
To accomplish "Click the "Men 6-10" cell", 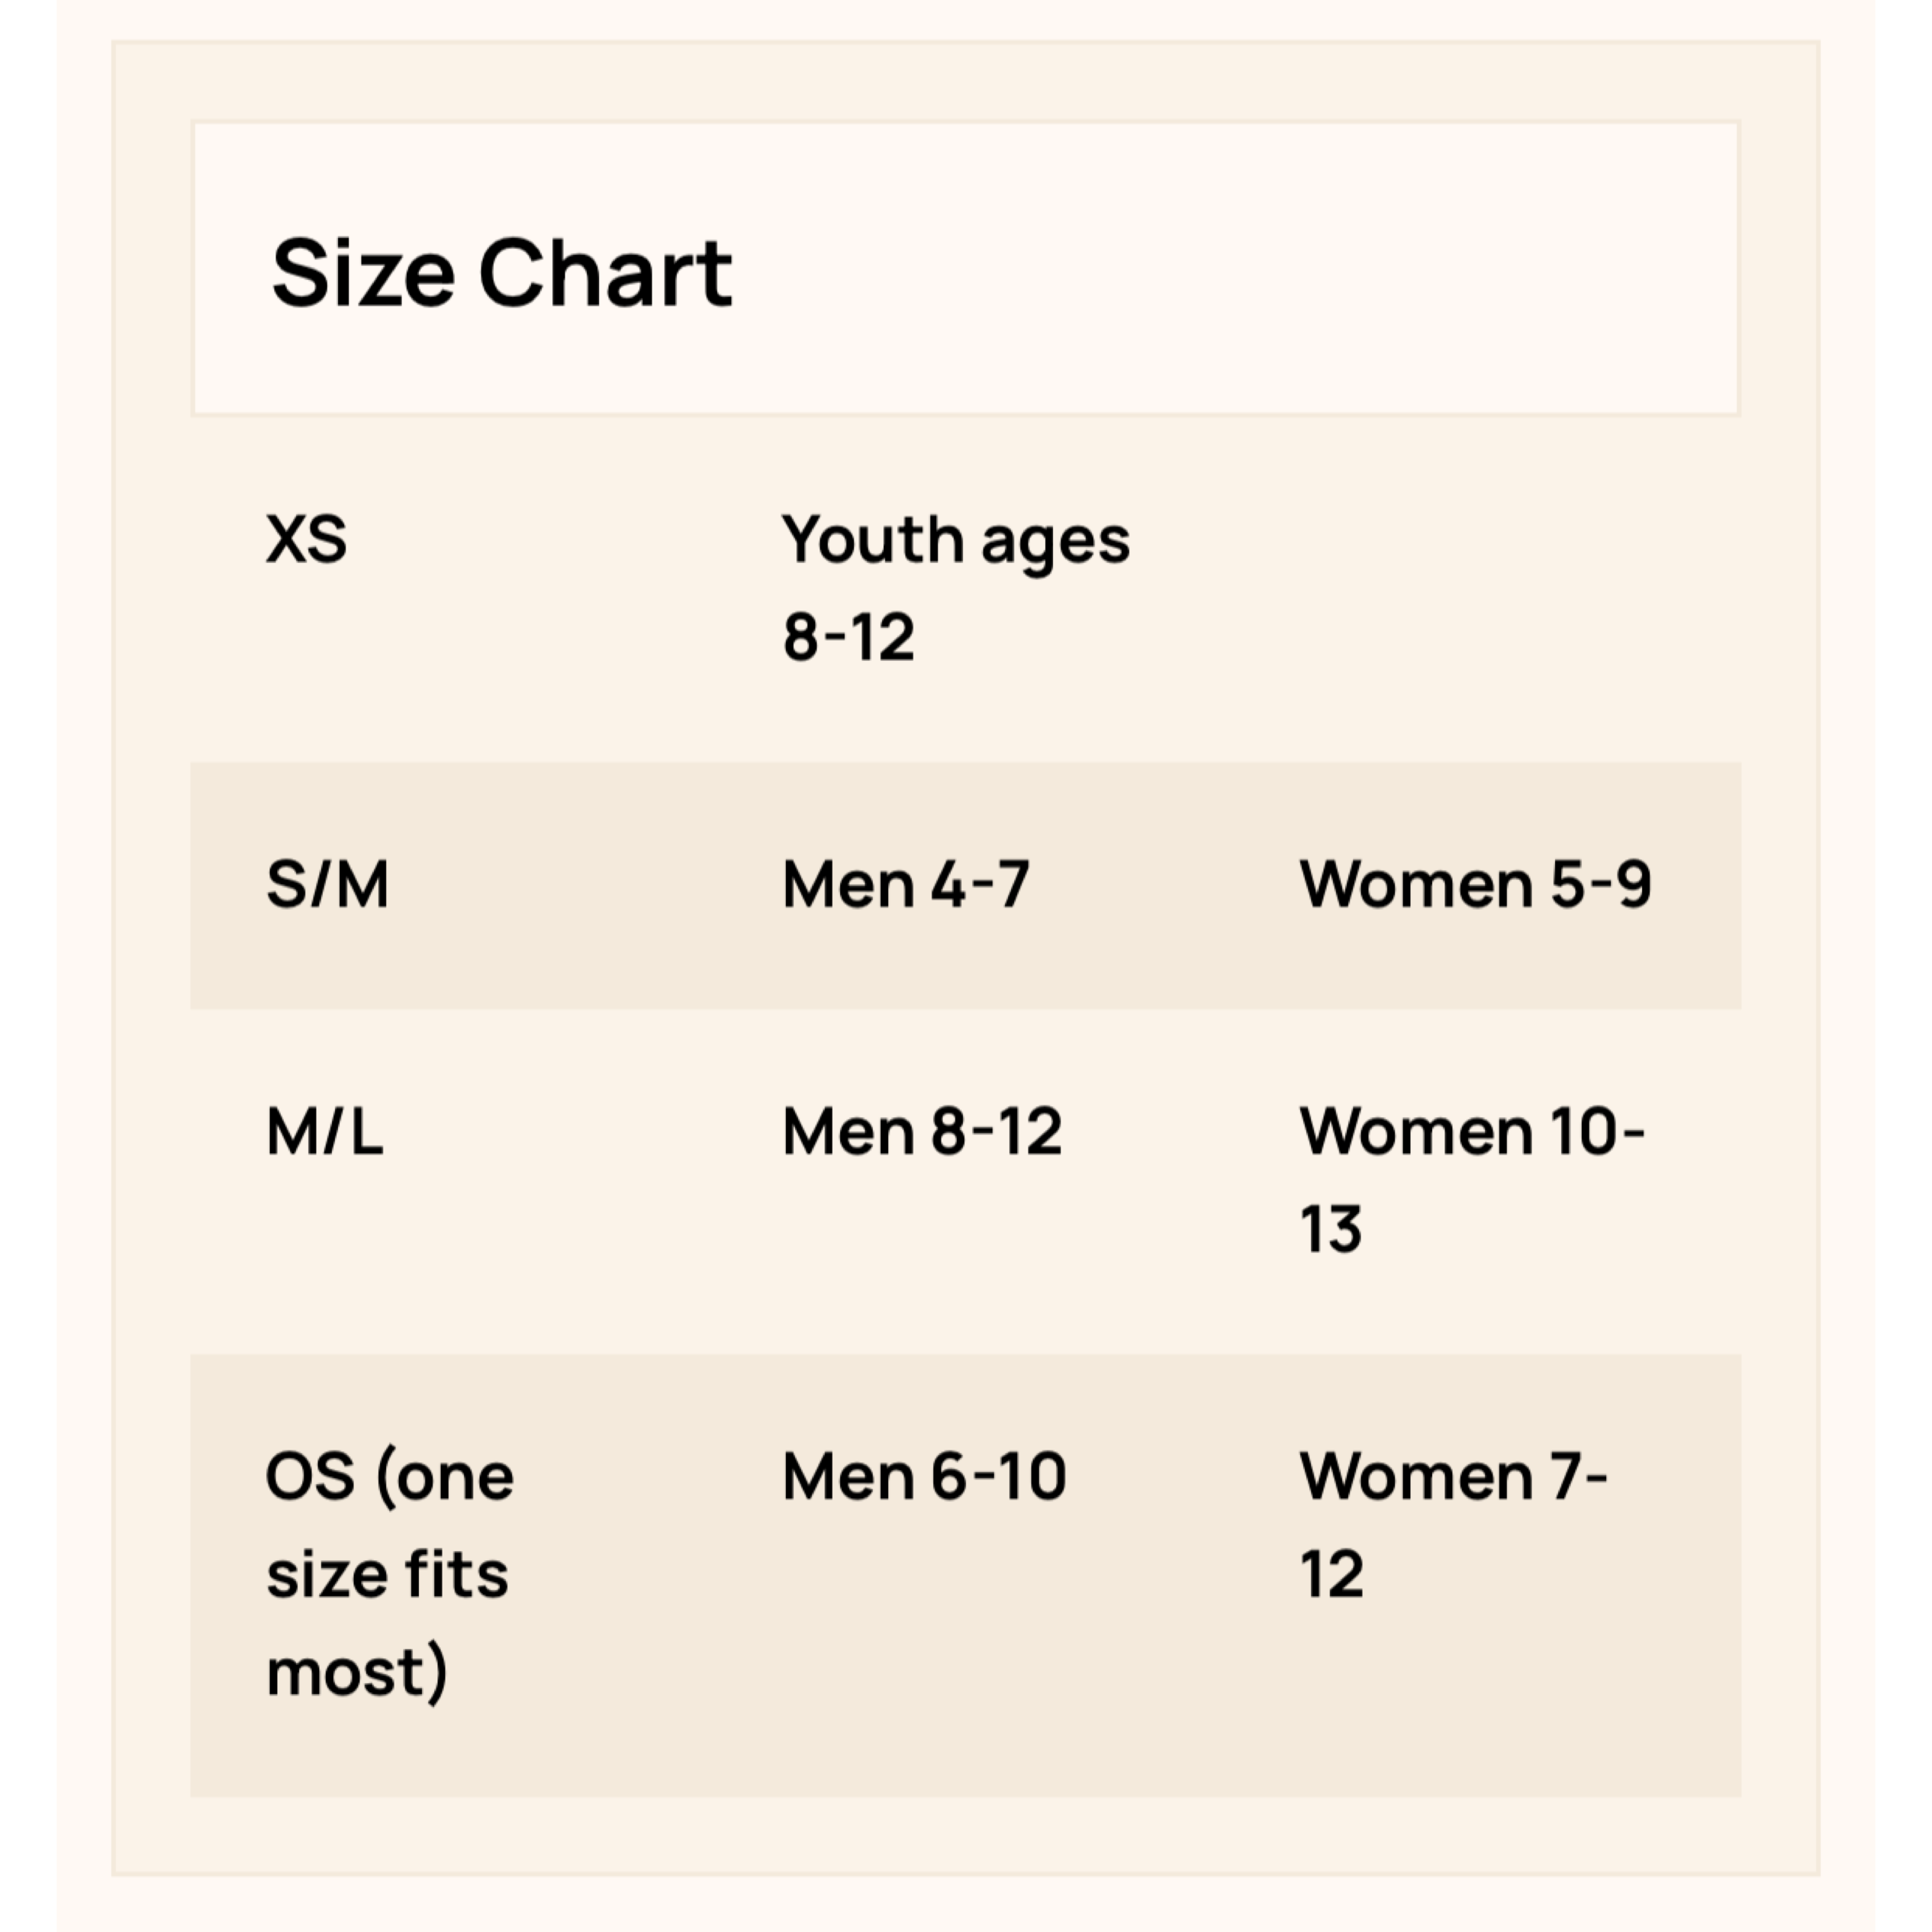I will pos(924,1477).
